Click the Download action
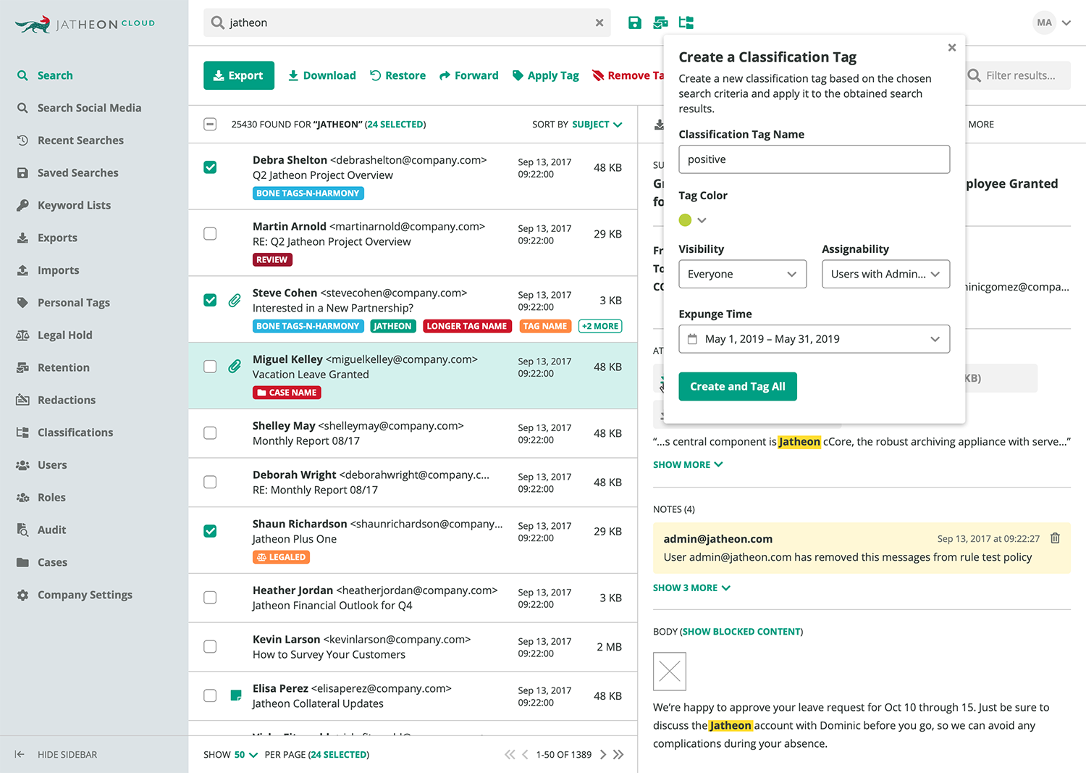 pyautogui.click(x=322, y=75)
